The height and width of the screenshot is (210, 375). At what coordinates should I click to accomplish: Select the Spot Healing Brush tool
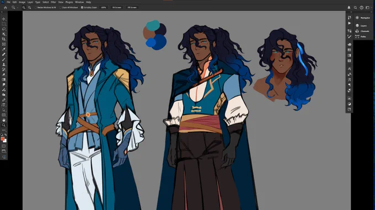tap(4, 54)
